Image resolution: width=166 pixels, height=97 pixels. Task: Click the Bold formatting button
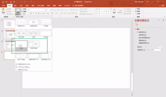(31, 13)
